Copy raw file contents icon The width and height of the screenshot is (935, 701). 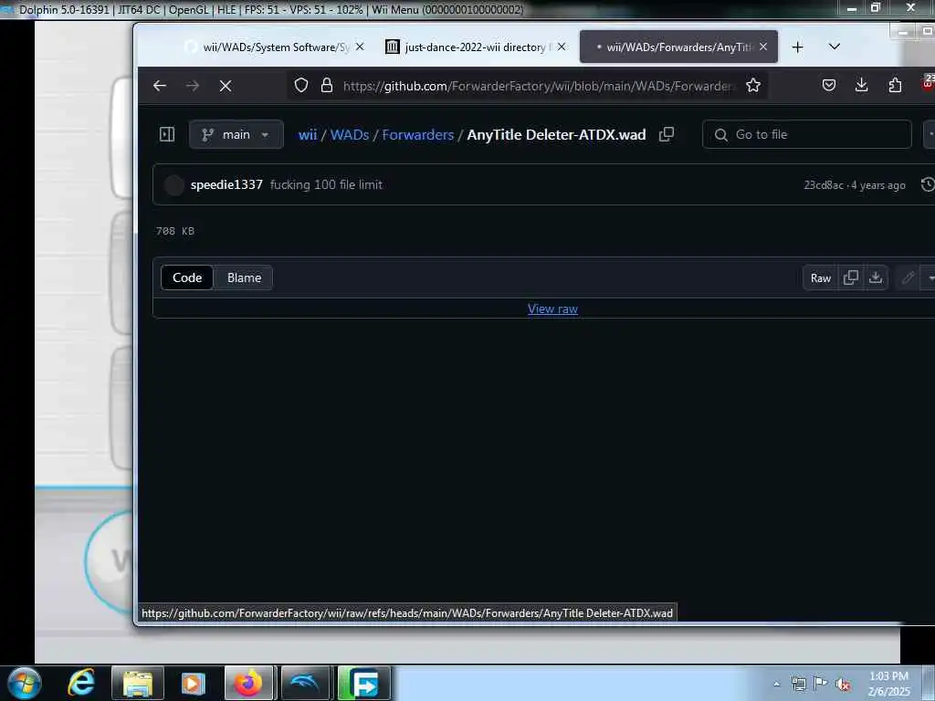click(851, 277)
